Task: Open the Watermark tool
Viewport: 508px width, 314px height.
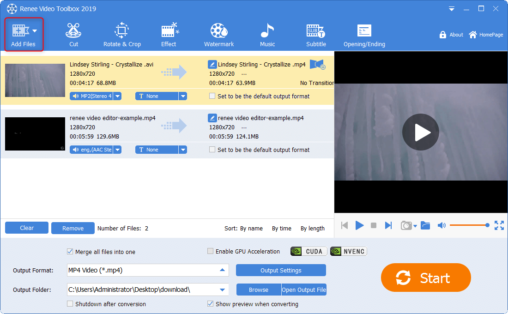Action: point(219,35)
